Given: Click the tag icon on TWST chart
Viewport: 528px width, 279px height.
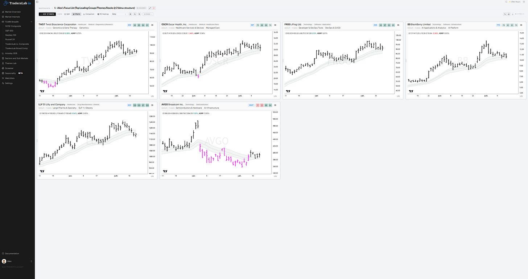Looking at the screenshot, I should pos(152,25).
